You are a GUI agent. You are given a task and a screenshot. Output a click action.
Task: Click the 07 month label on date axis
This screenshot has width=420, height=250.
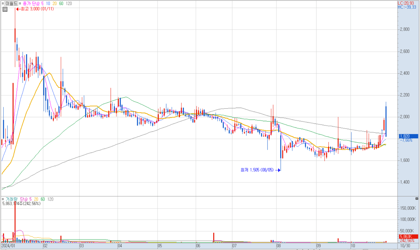[x=234, y=246]
